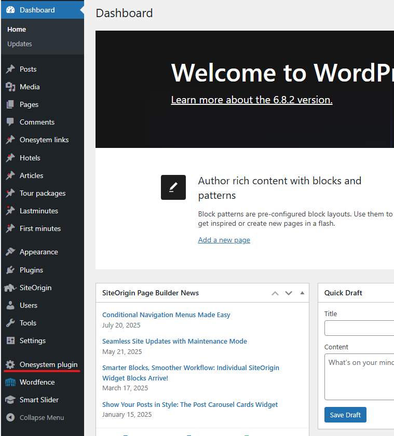Move SiteOrigin News widget down
394x436 pixels.
pyautogui.click(x=289, y=293)
